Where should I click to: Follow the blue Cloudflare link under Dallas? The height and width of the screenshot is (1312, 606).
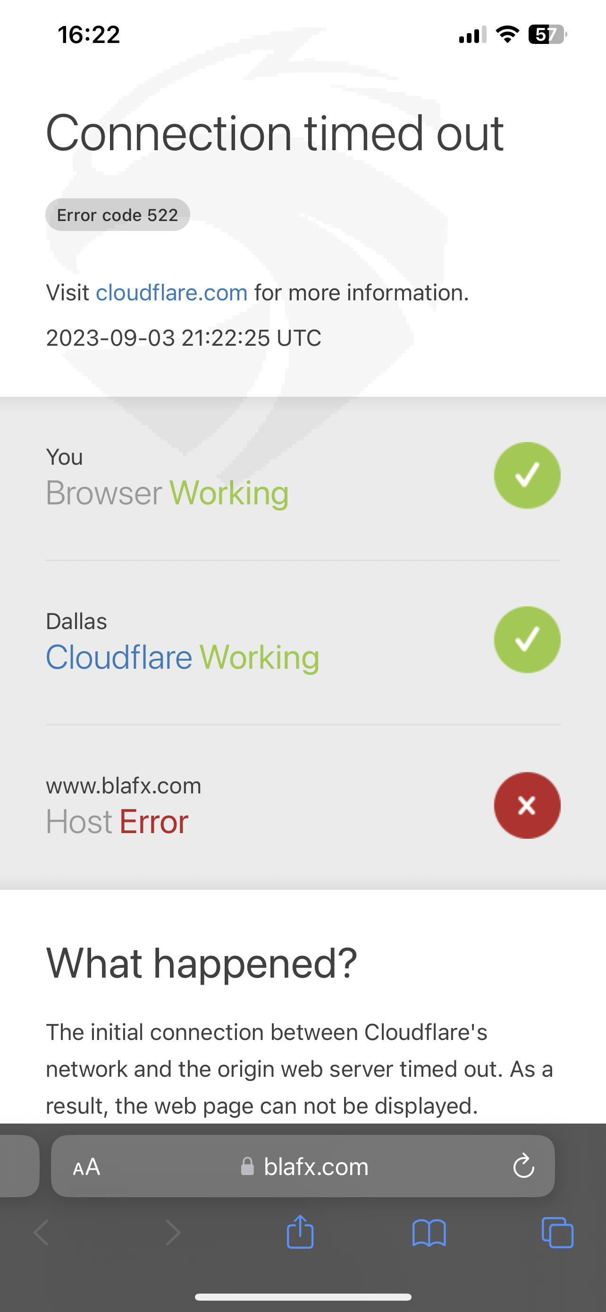tap(119, 657)
